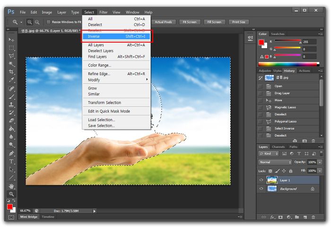Switch to the Swatches tab
This screenshot has width=331, height=227.
[x=278, y=34]
